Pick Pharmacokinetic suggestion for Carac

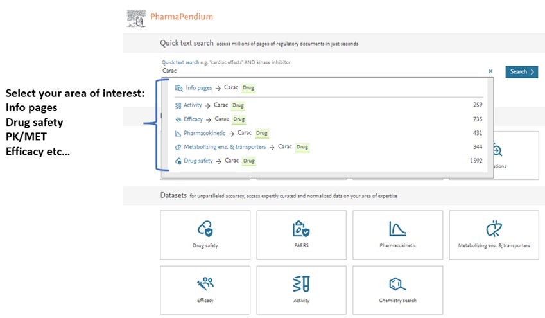tap(205, 133)
